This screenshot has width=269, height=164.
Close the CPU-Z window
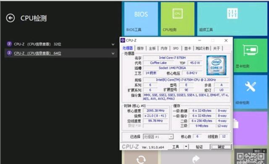coord(226,40)
